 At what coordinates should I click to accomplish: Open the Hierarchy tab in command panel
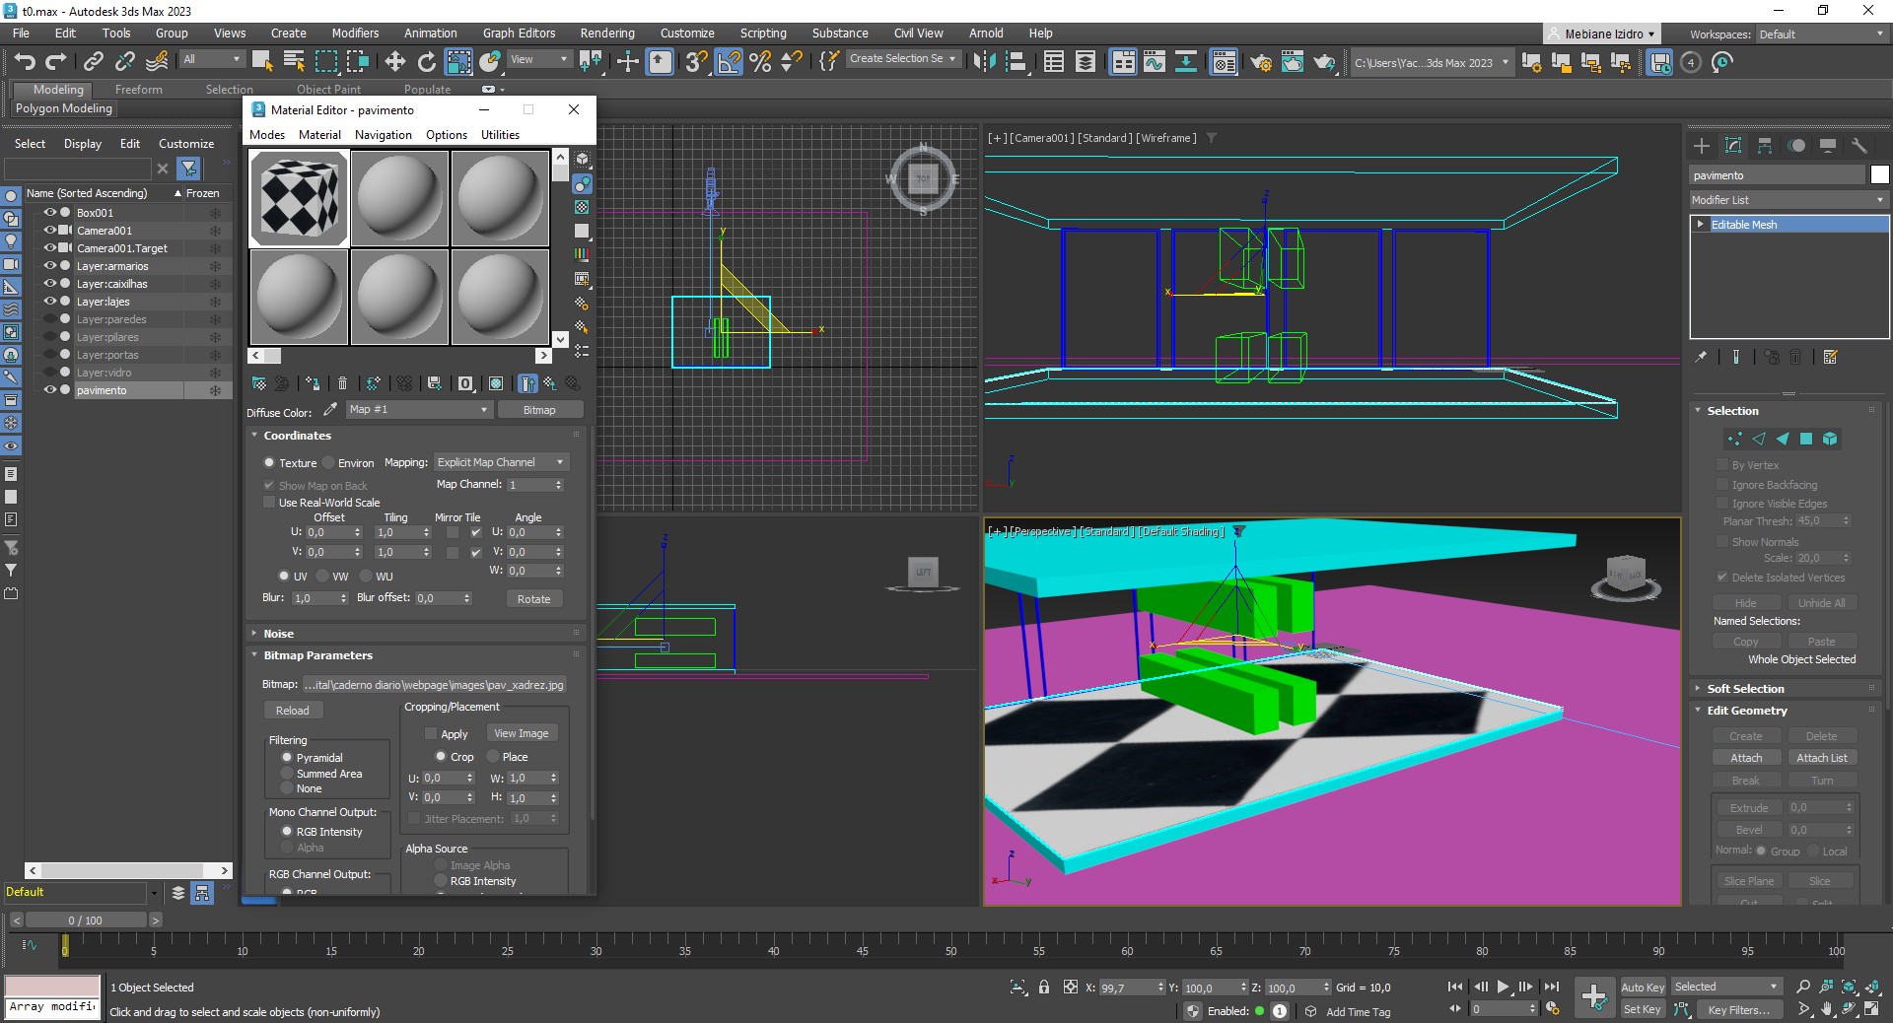pyautogui.click(x=1765, y=146)
